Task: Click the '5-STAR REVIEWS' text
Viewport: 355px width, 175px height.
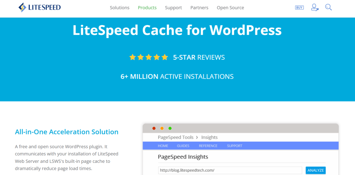Action: pyautogui.click(x=199, y=57)
